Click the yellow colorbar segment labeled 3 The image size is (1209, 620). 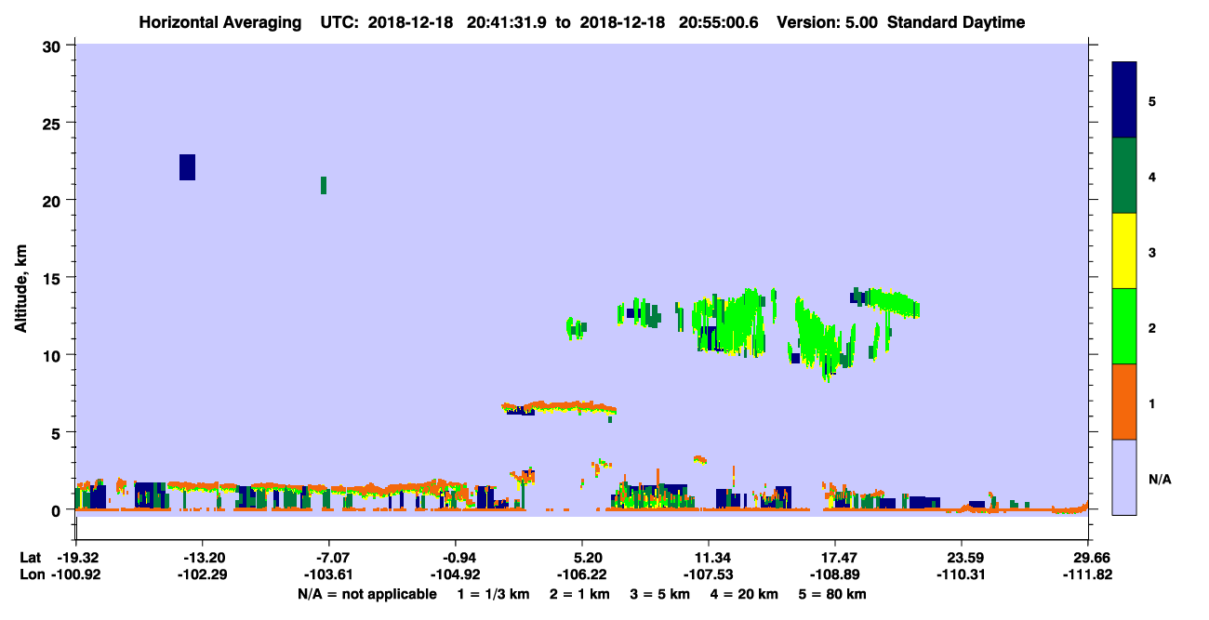point(1124,251)
